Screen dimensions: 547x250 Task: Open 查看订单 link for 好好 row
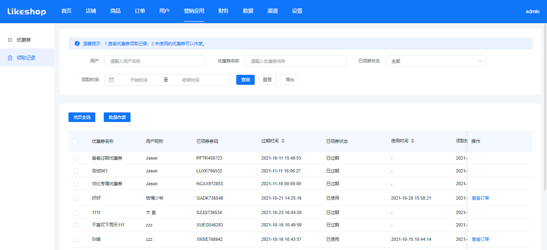pyautogui.click(x=481, y=198)
